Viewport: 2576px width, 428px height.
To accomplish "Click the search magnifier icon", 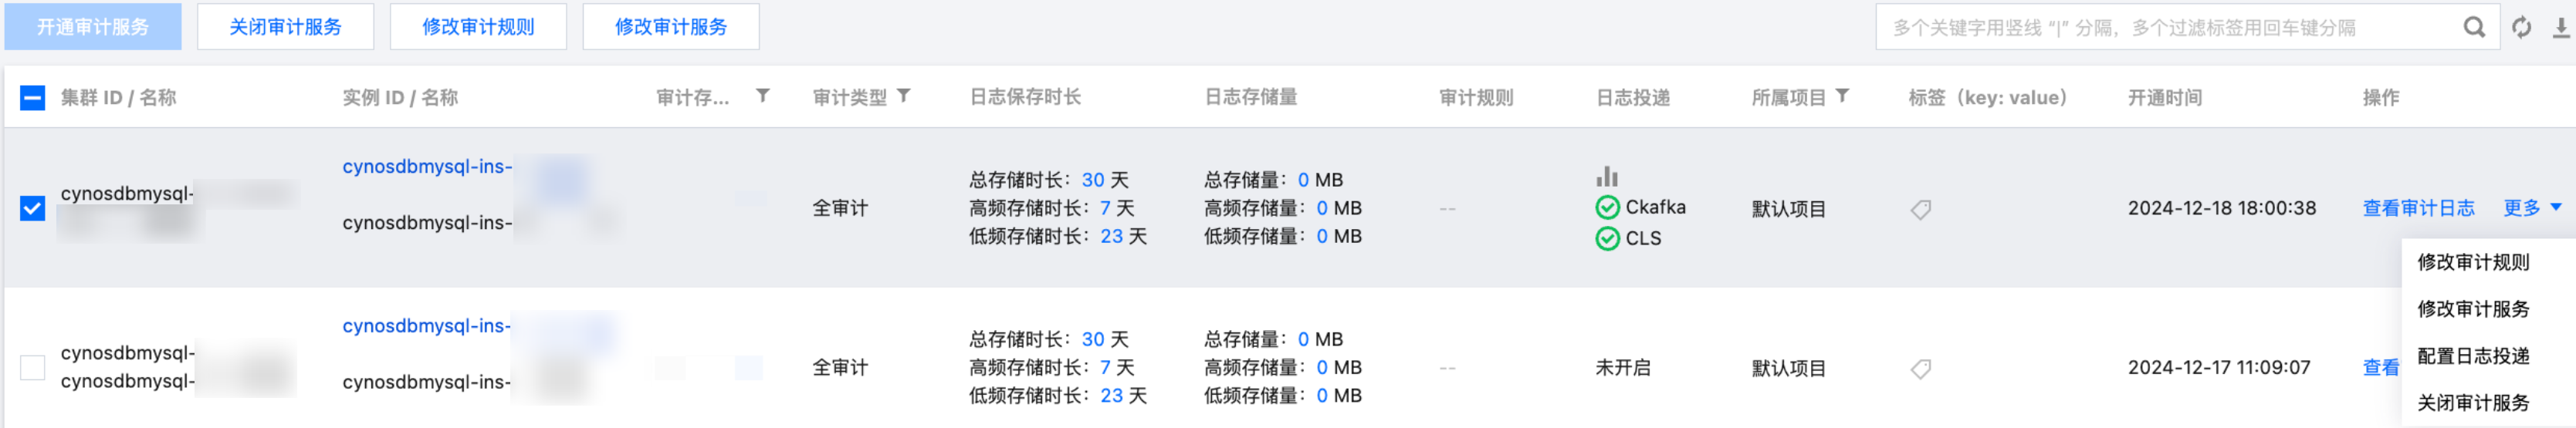I will pyautogui.click(x=2473, y=27).
